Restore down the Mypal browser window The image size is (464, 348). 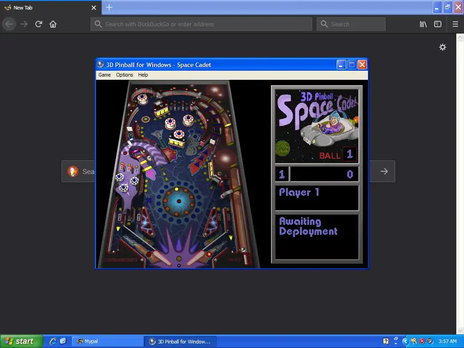coord(448,7)
